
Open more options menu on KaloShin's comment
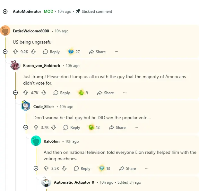147,168
